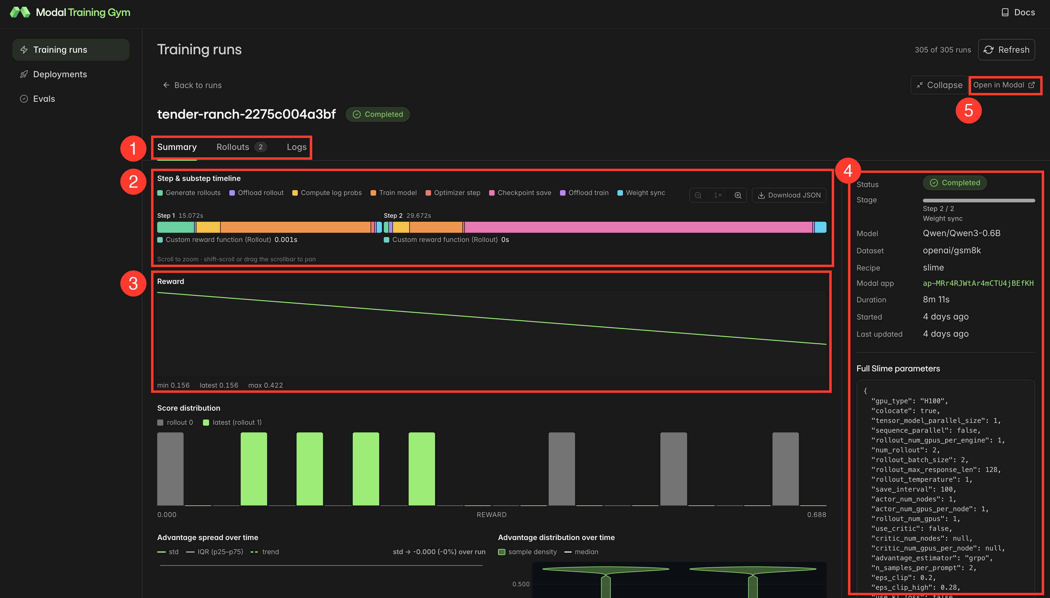Toggle Compute log probs legend swatch
This screenshot has width=1050, height=598.
point(295,193)
